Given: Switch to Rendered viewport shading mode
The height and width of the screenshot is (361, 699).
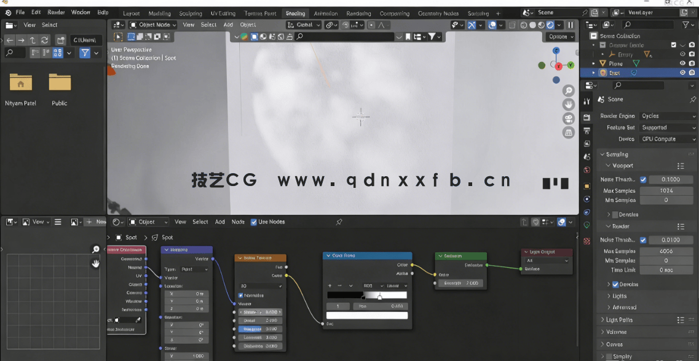Looking at the screenshot, I should point(550,25).
